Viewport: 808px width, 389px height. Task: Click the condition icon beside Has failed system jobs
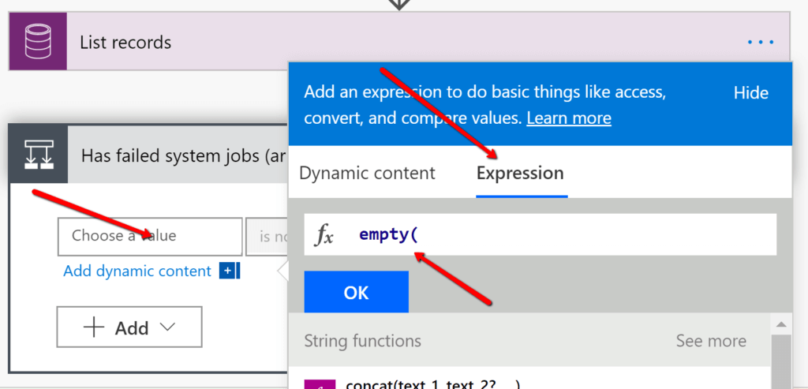pos(38,154)
